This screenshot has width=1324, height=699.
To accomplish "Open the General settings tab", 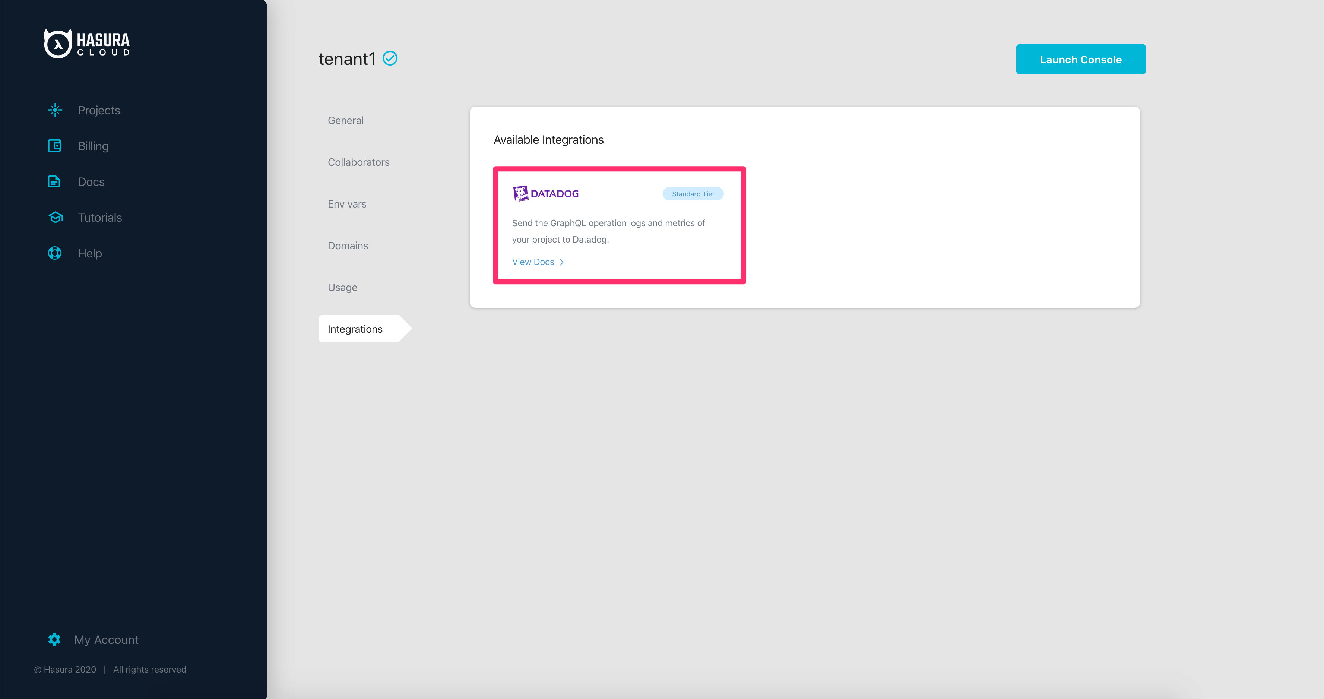I will [x=345, y=120].
